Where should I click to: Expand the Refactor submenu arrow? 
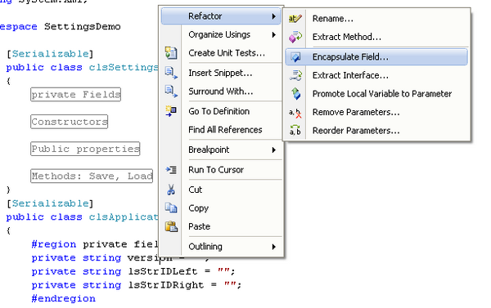click(274, 16)
